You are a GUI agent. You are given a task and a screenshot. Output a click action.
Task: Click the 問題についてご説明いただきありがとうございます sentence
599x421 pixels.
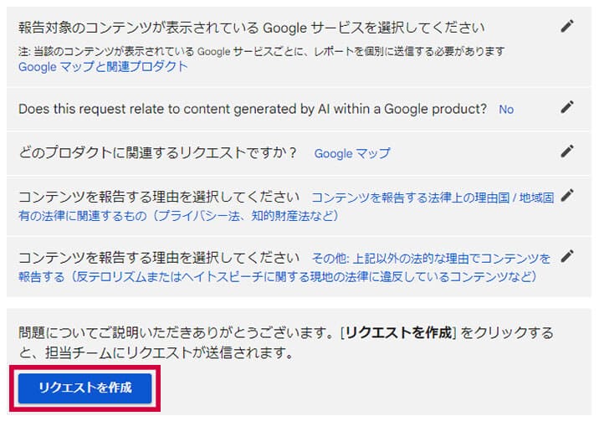176,333
